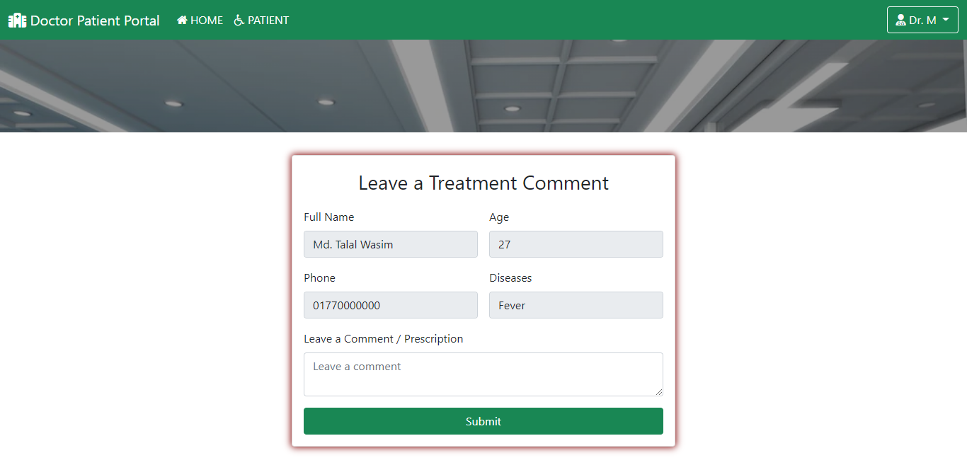The height and width of the screenshot is (465, 967).
Task: Expand the Dr. M dropdown caret arrow
Action: pos(946,20)
